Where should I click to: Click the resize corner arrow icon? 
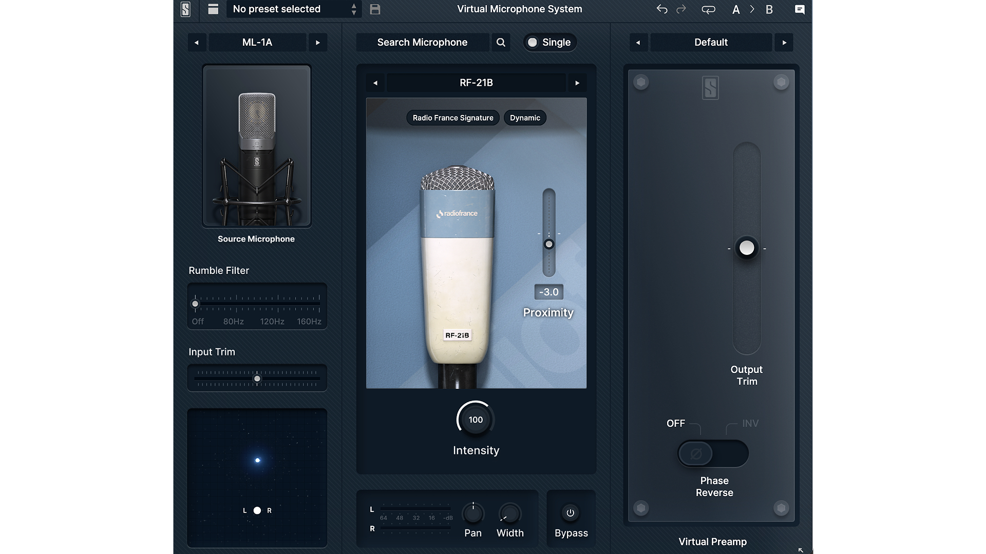pyautogui.click(x=801, y=550)
